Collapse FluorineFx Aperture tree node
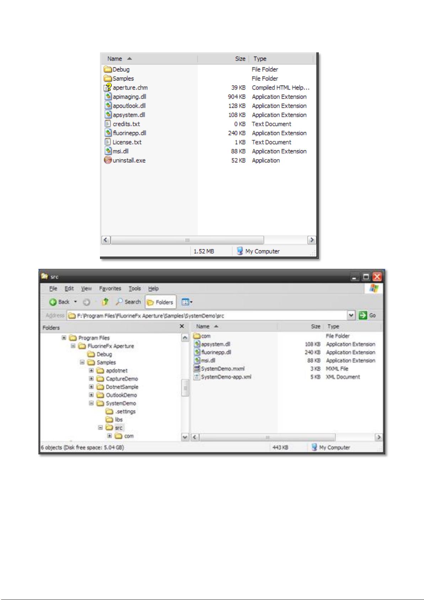This screenshot has width=424, height=600. click(73, 346)
